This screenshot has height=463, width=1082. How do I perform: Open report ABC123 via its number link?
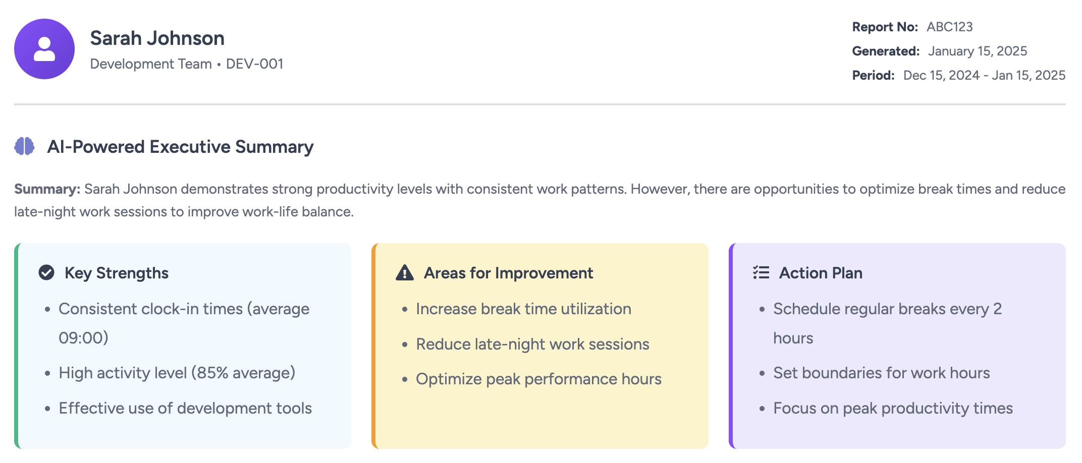point(948,27)
